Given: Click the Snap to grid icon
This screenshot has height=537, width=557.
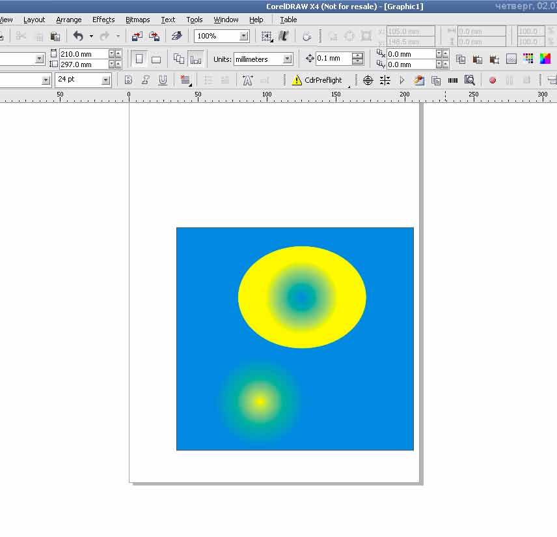Looking at the screenshot, I should [x=266, y=36].
